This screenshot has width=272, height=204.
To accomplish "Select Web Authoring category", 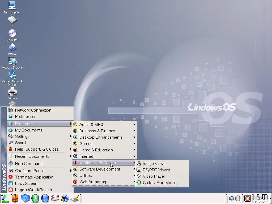I will (x=104, y=182).
